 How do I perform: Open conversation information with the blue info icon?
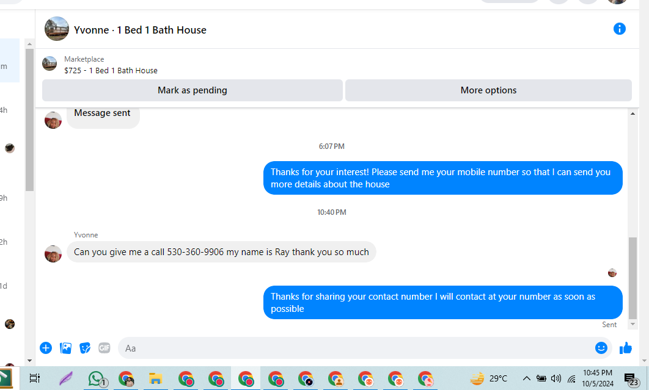(x=619, y=29)
